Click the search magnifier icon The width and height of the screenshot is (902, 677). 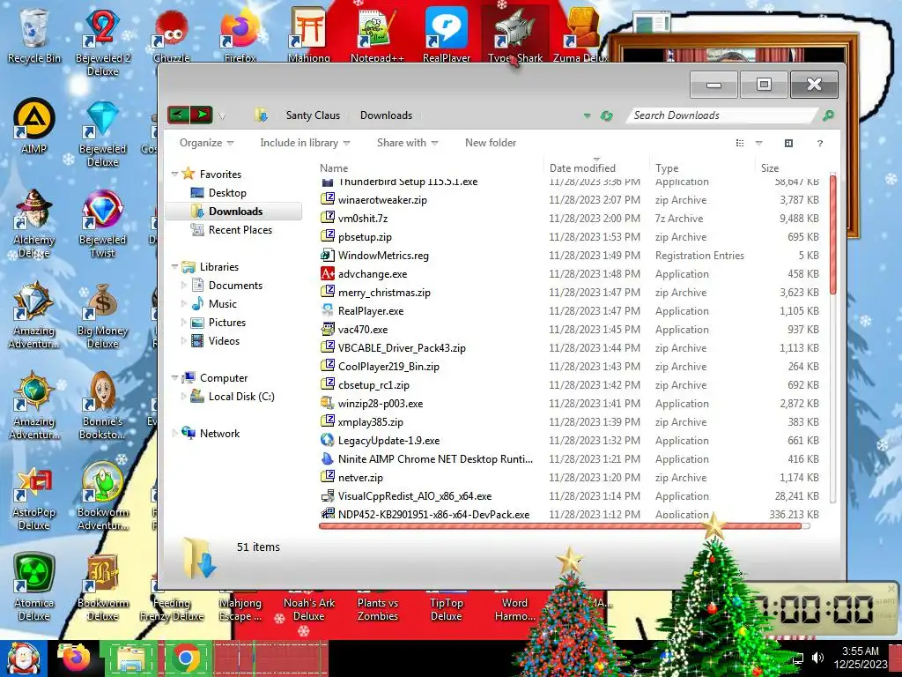828,115
